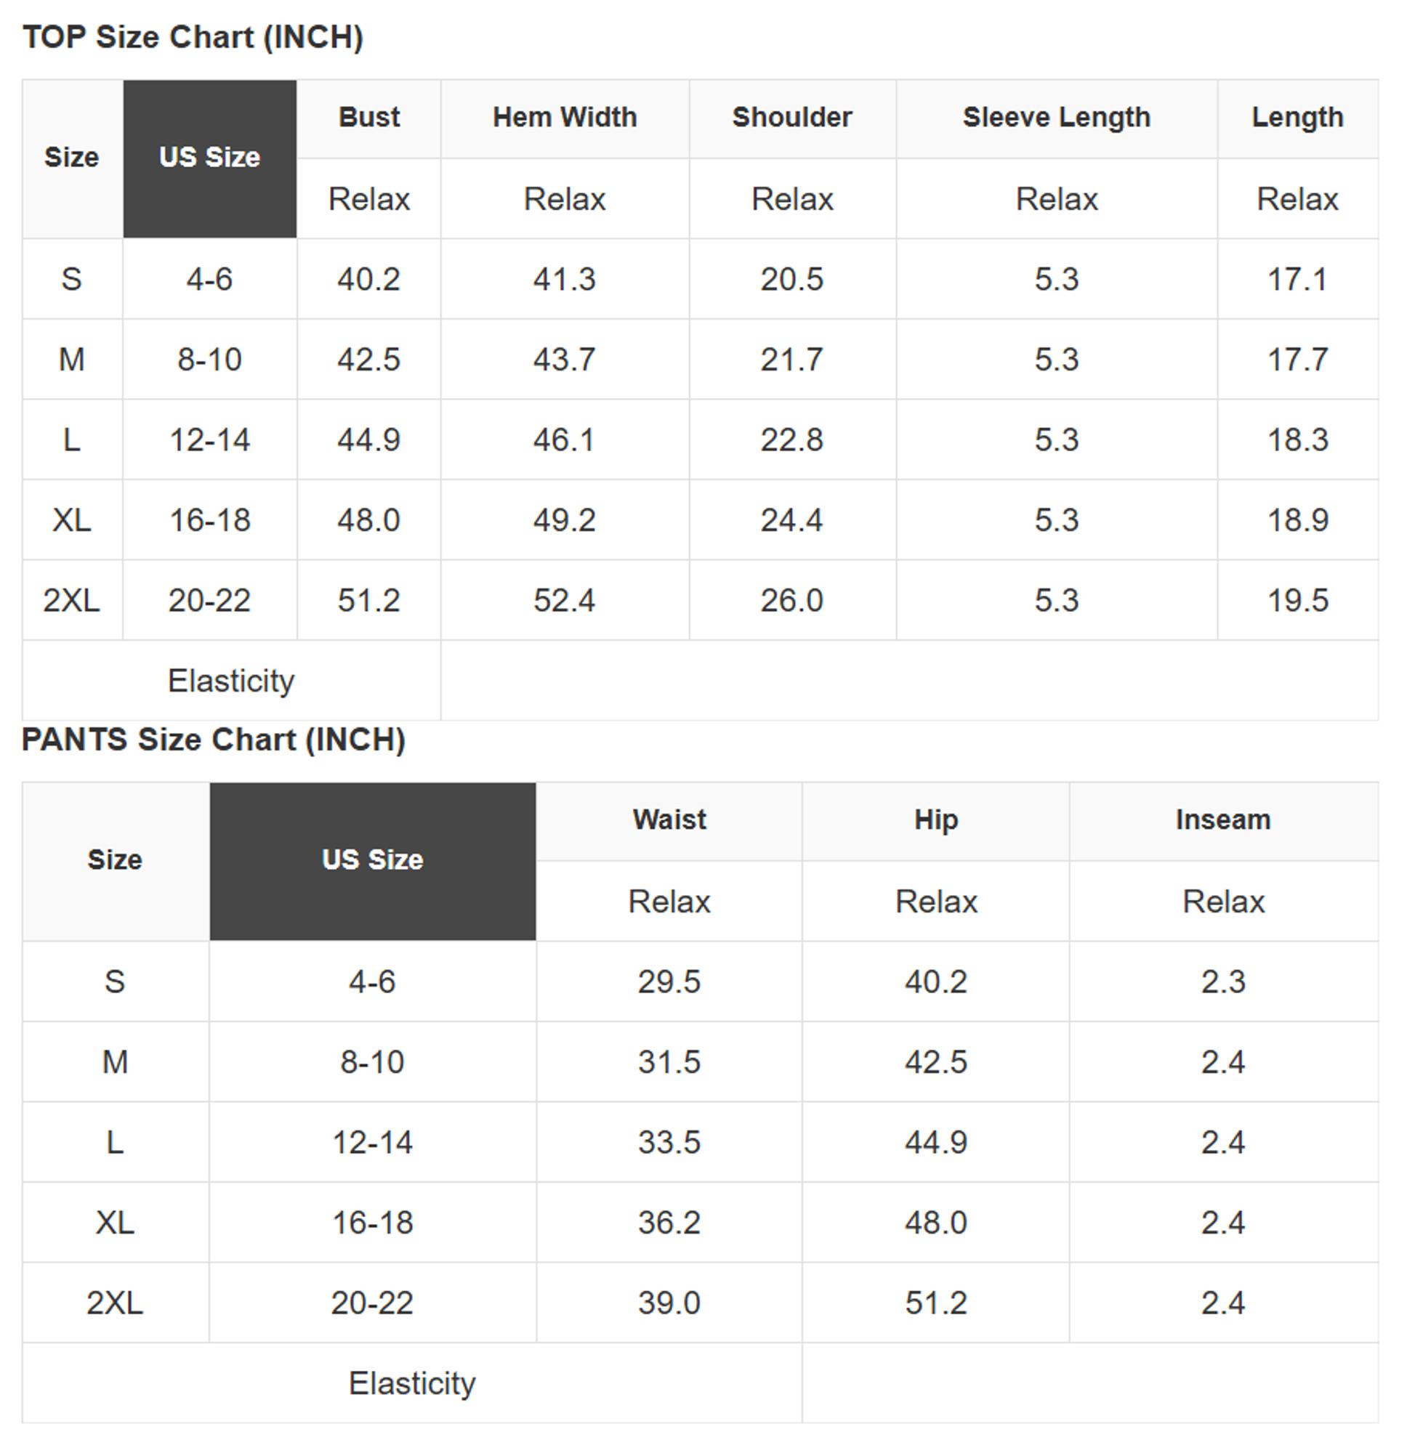
Task: Select the Hip column header
Action: click(x=936, y=820)
